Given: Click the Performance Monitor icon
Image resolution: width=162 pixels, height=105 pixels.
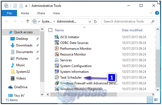Looking at the screenshot, I should [57, 49].
